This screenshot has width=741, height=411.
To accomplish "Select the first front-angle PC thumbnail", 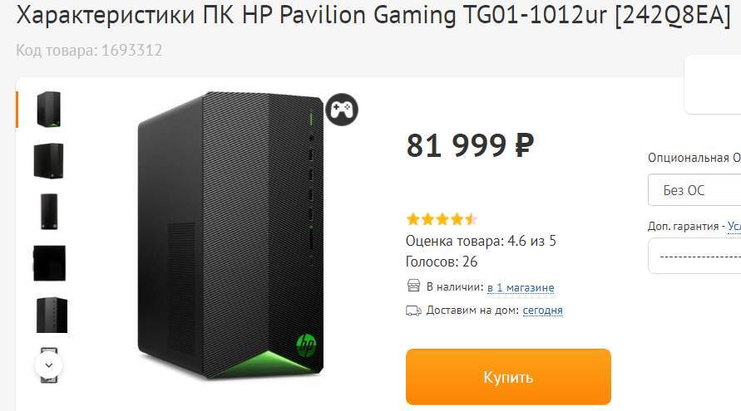I will [49, 110].
